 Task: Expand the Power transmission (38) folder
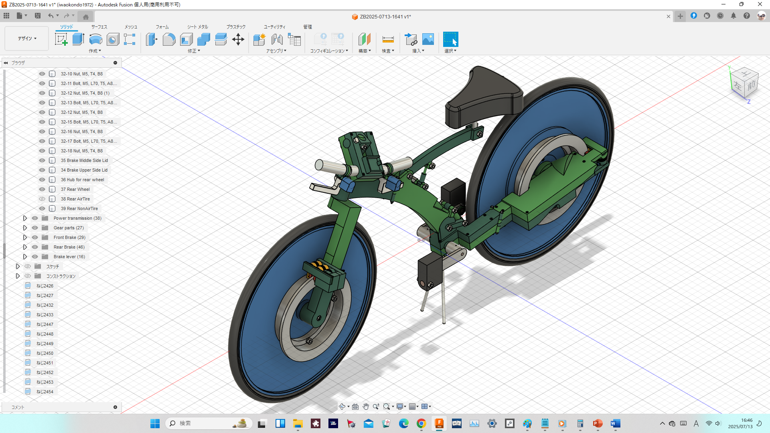pos(25,218)
